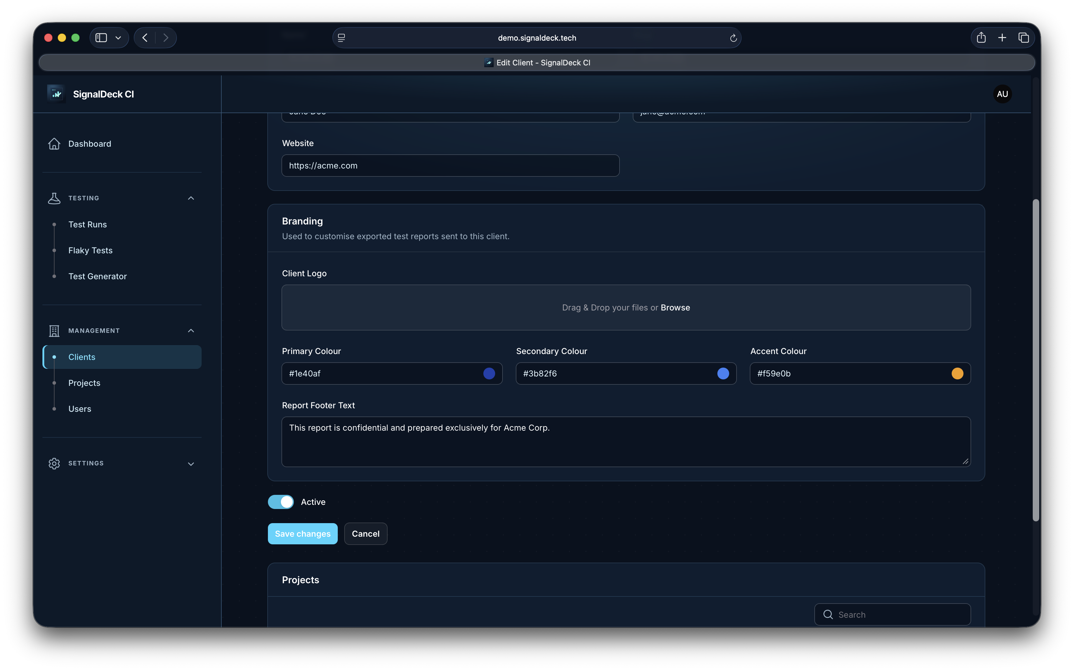Click the SETTINGS section label

[x=86, y=463]
